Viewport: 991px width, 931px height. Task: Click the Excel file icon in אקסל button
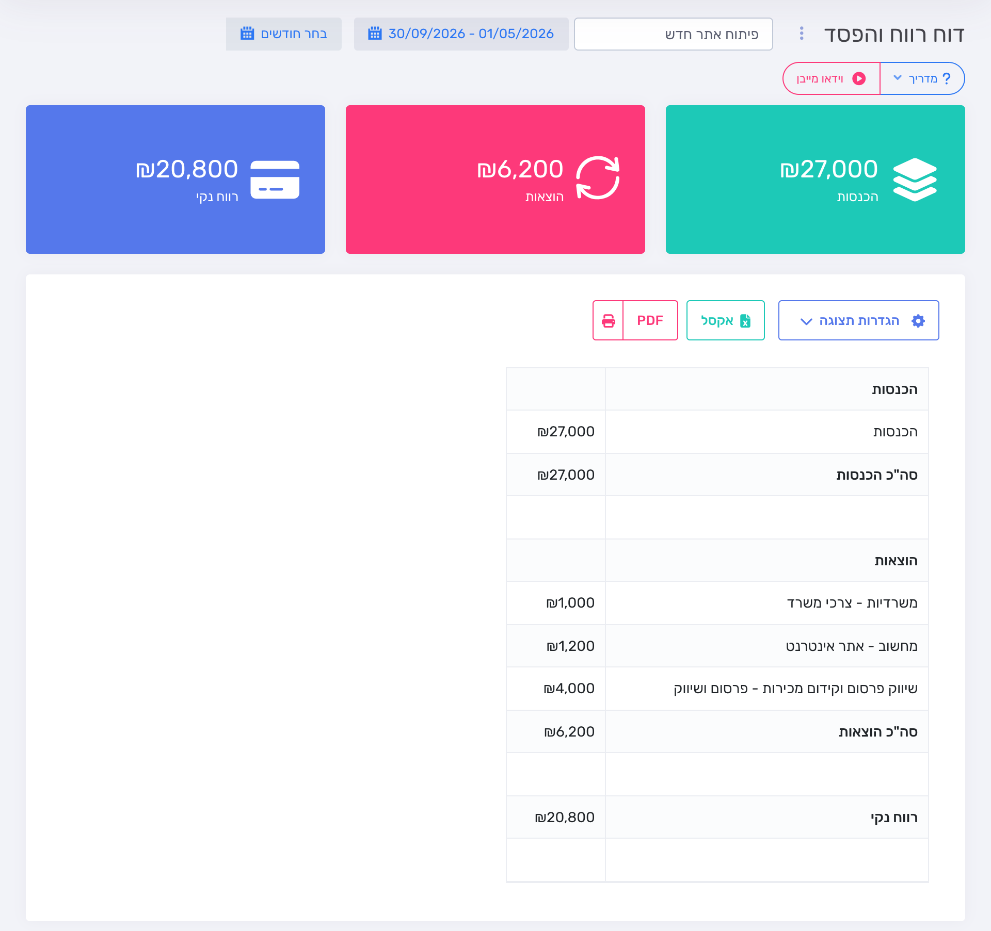click(x=745, y=321)
